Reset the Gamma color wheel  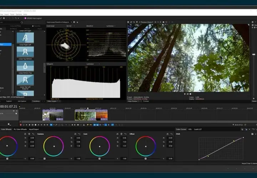79,134
